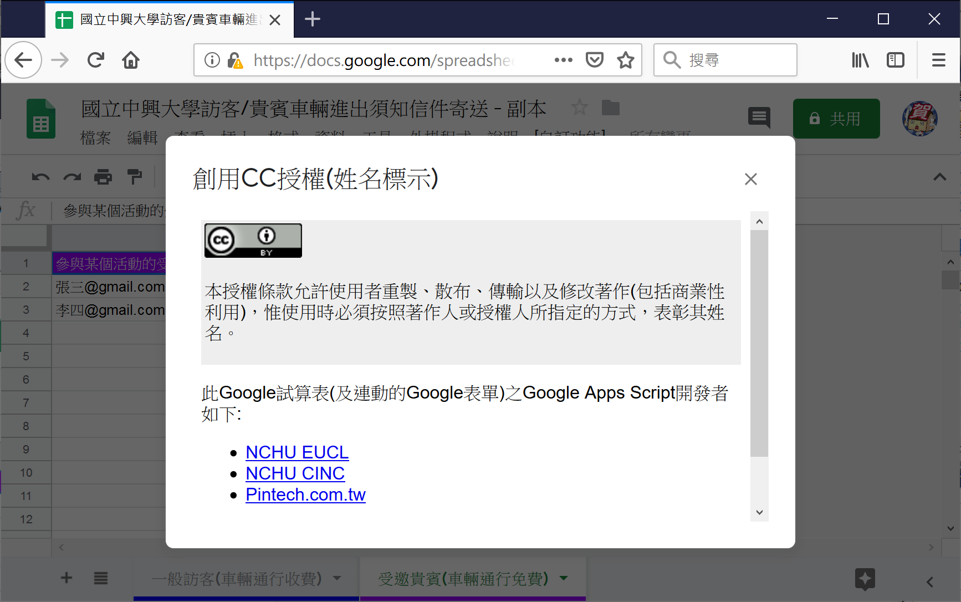Select the paint format tool
Screen dimensions: 961x602
(x=135, y=177)
